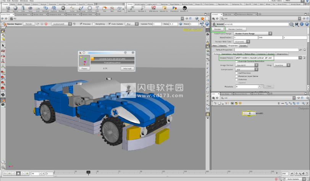Enable the Half Precision checkbox
310x181 pixels.
tap(236, 73)
